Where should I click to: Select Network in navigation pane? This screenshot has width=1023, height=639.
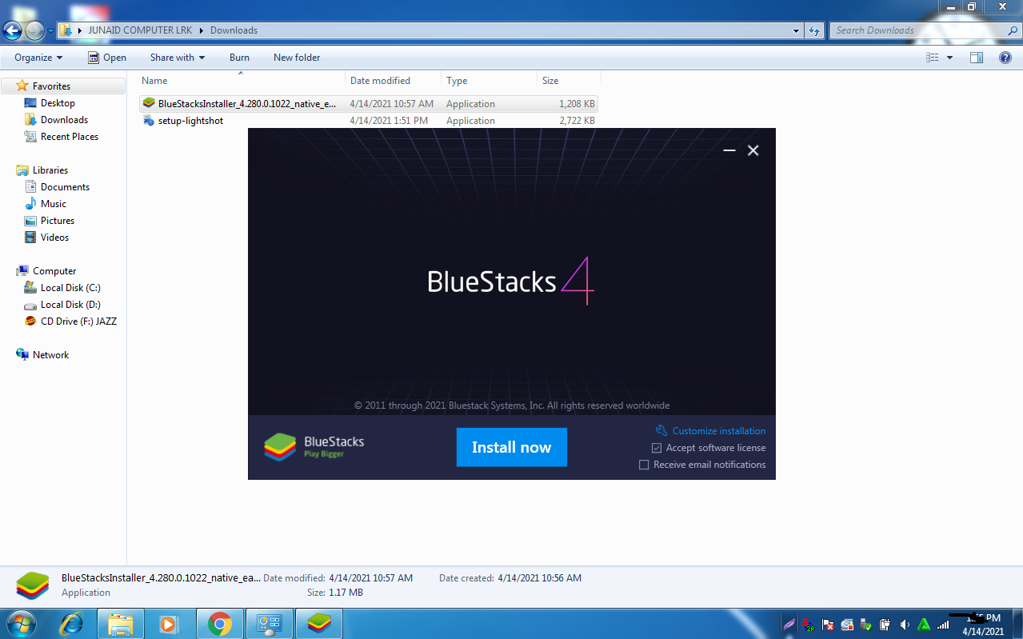pos(50,355)
